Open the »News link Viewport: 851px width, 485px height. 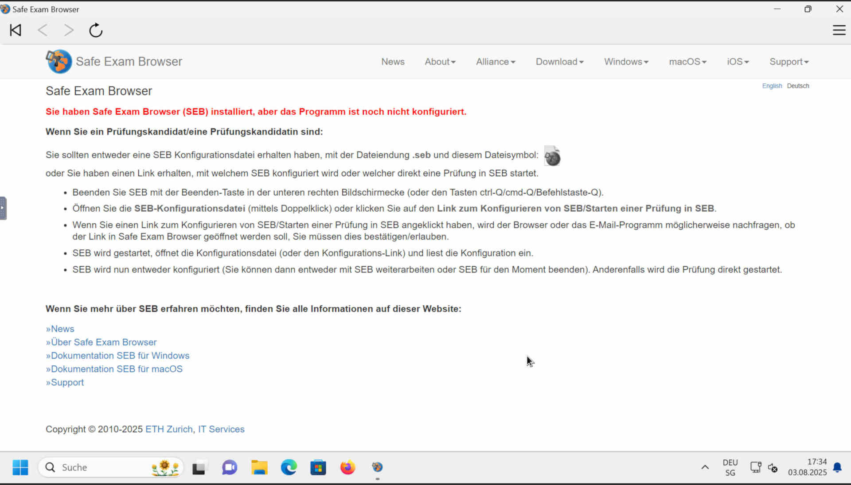click(x=60, y=329)
